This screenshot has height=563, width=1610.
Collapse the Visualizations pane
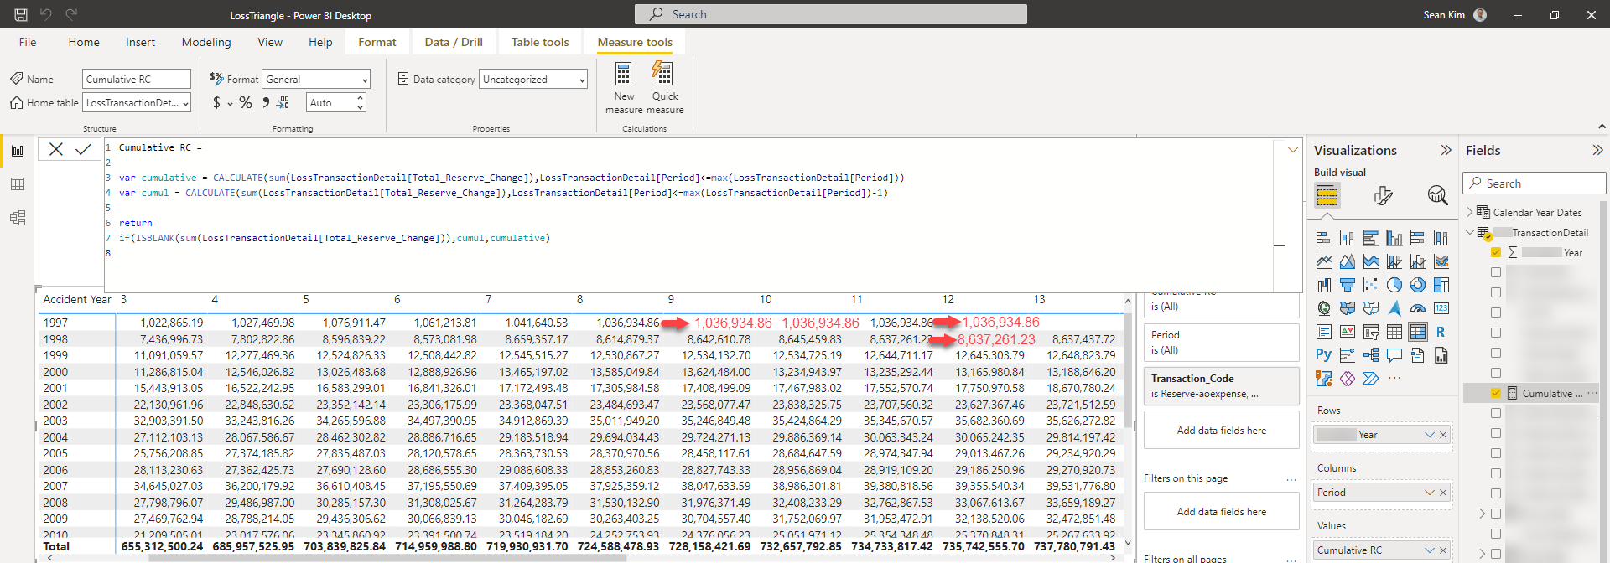(x=1446, y=150)
